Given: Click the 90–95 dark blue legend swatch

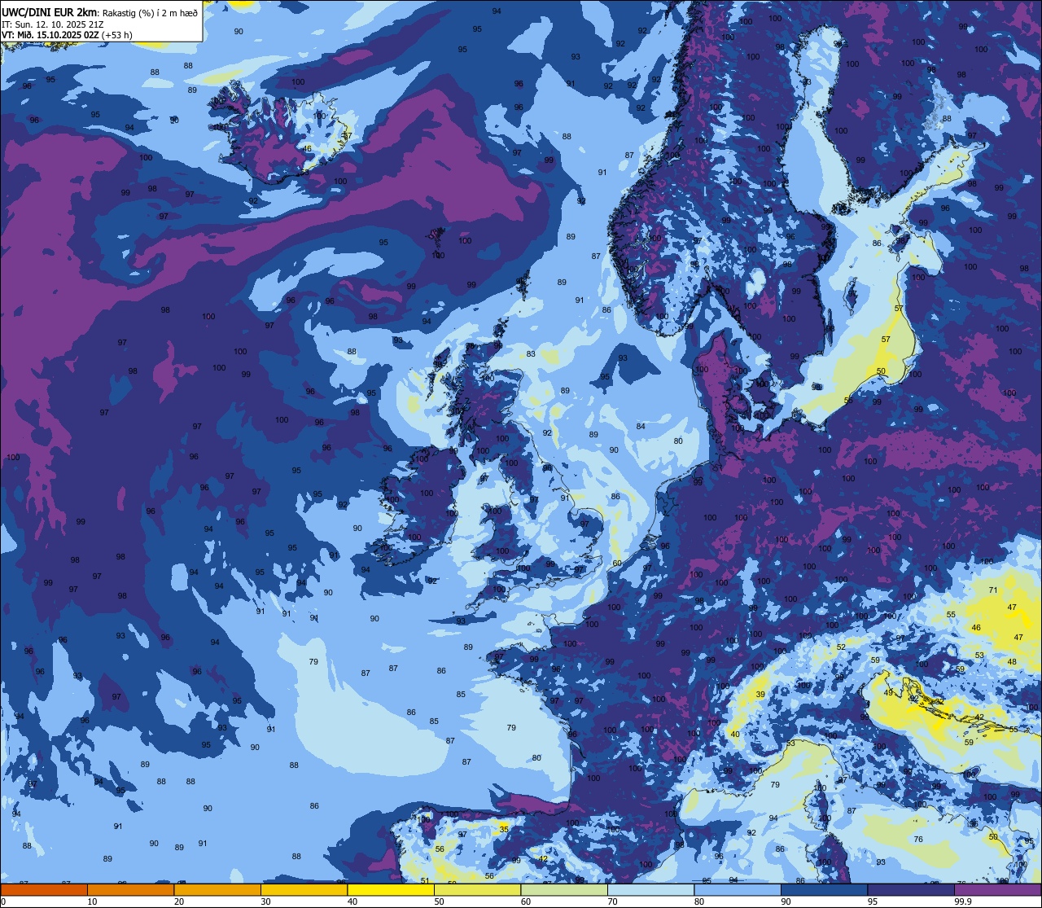Looking at the screenshot, I should [824, 890].
